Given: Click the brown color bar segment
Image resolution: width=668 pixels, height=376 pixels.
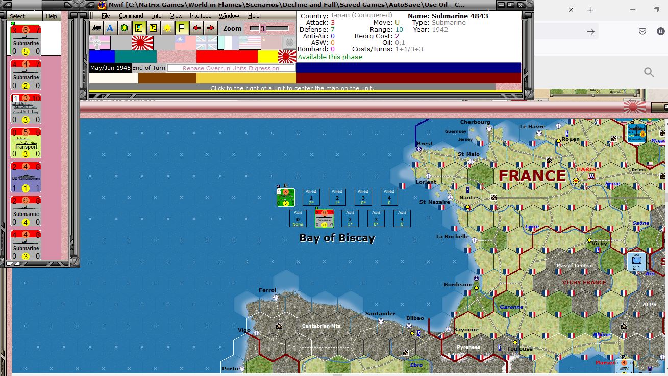Looking at the screenshot, I should pos(167,78).
